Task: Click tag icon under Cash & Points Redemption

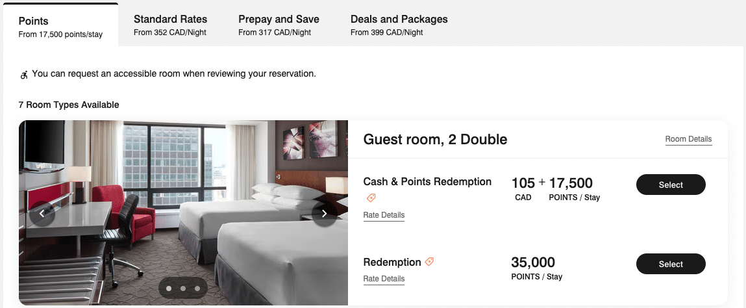Action: tap(371, 198)
